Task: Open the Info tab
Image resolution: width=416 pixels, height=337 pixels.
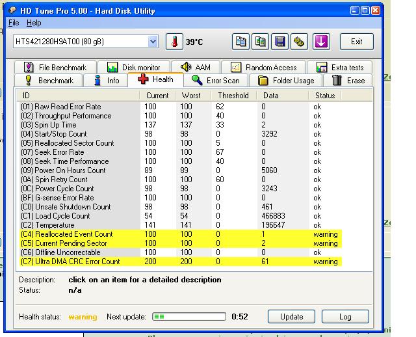Action: [x=105, y=81]
